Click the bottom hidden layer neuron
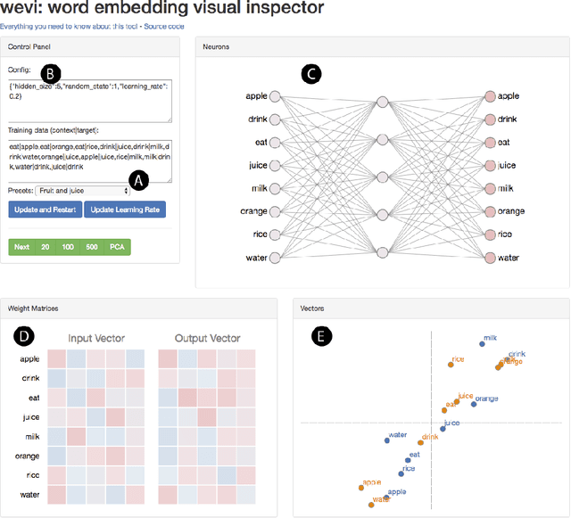 pos(382,251)
